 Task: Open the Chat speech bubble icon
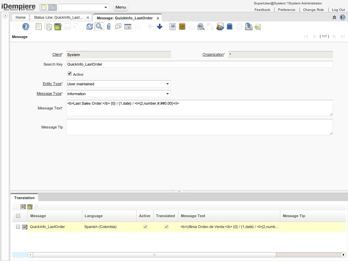118,27
